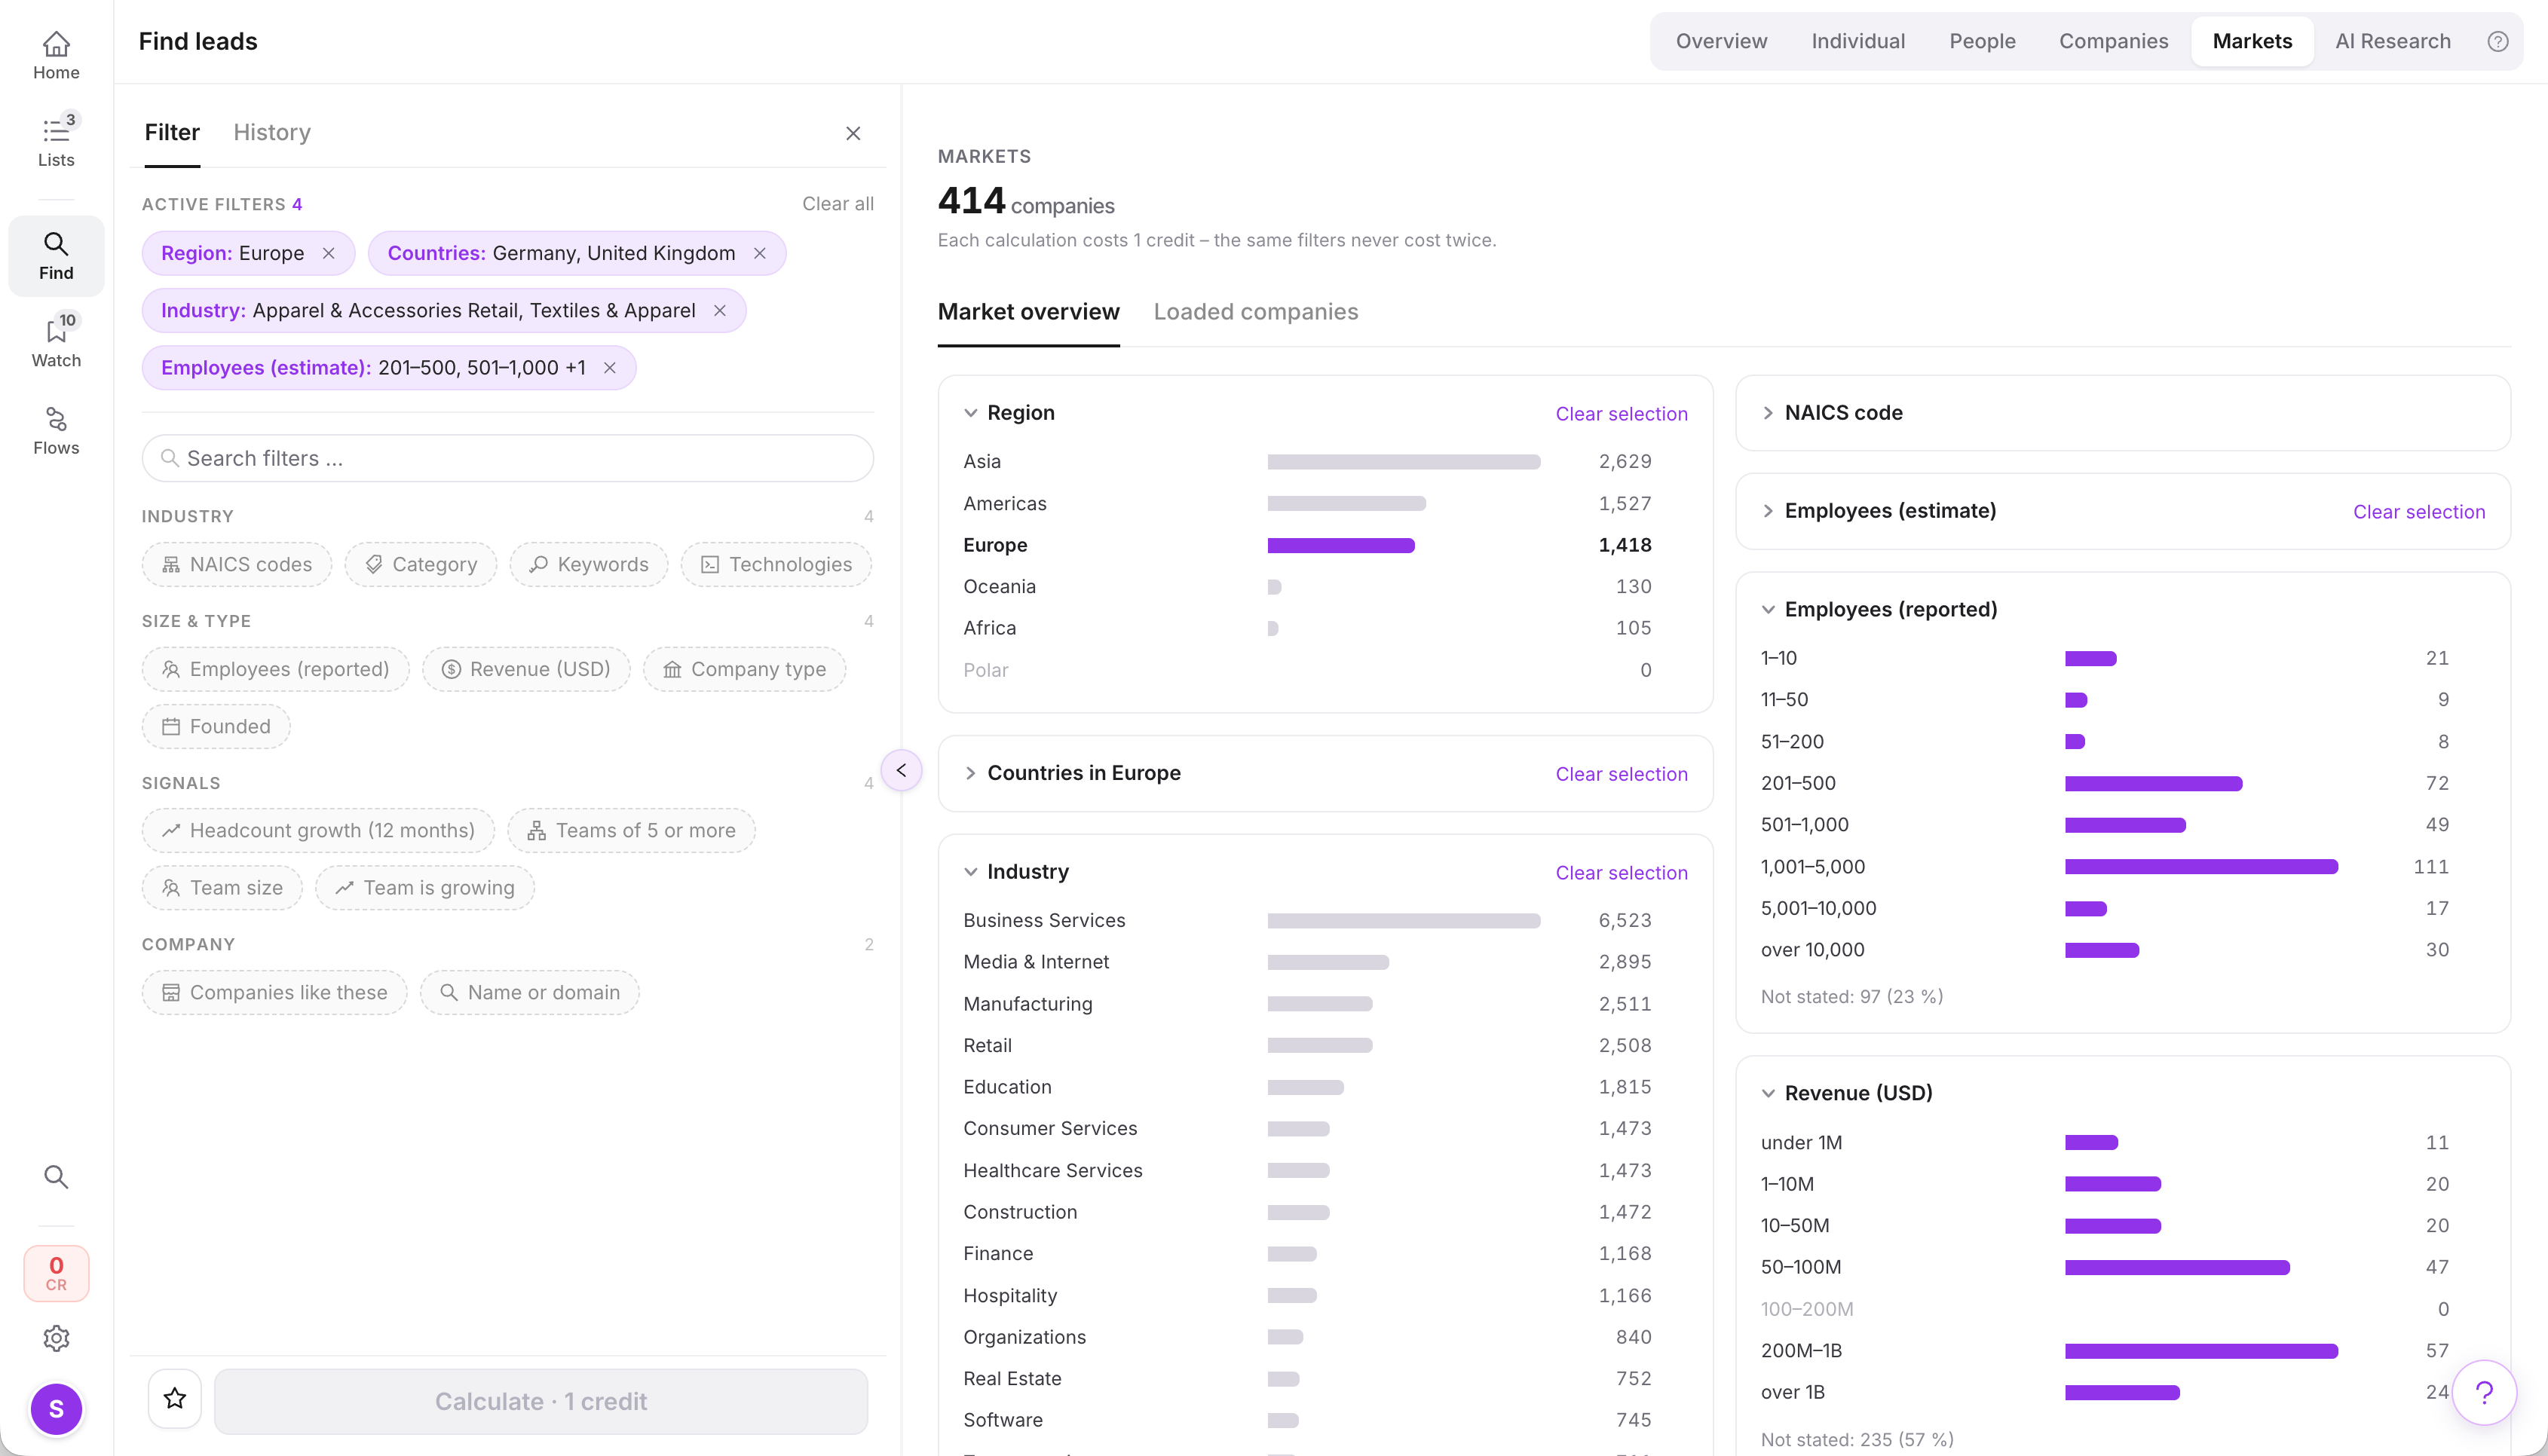Open Lists in the sidebar
The width and height of the screenshot is (2548, 1456).
pyautogui.click(x=56, y=142)
